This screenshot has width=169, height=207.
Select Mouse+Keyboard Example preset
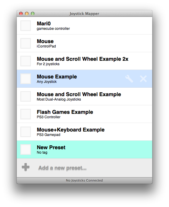[84, 132]
